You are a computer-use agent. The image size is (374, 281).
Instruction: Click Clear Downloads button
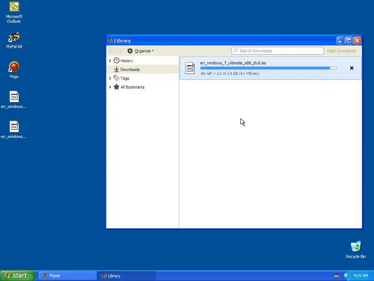341,51
